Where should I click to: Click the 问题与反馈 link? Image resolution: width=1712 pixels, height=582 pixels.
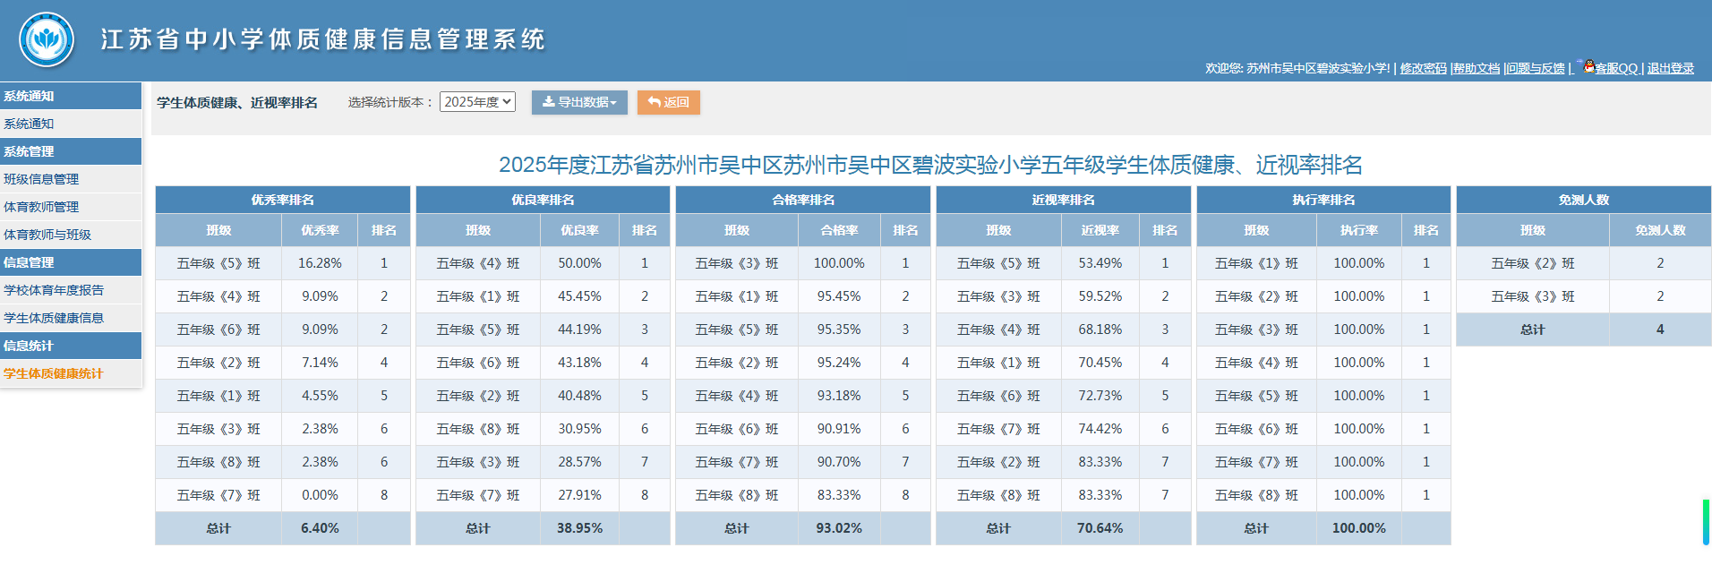click(x=1535, y=68)
